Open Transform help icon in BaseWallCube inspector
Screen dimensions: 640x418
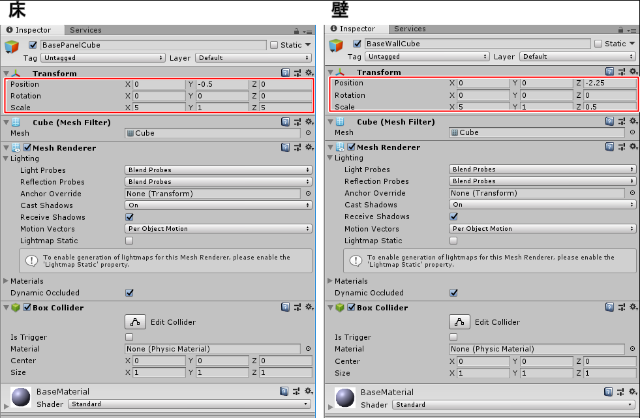[609, 72]
